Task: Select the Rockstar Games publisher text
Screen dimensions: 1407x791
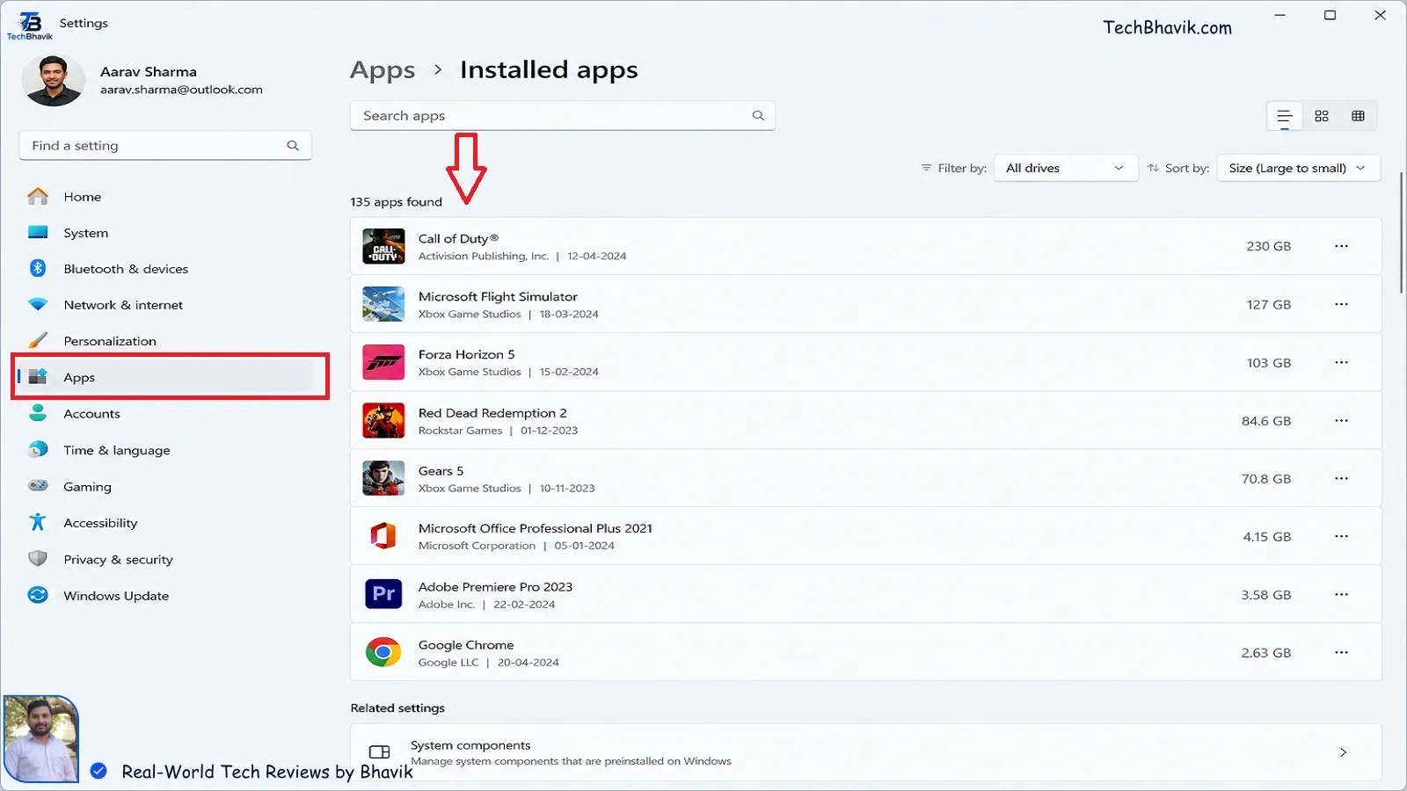Action: coord(460,430)
